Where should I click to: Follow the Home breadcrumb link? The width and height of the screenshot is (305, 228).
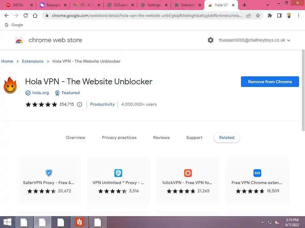pyautogui.click(x=7, y=61)
